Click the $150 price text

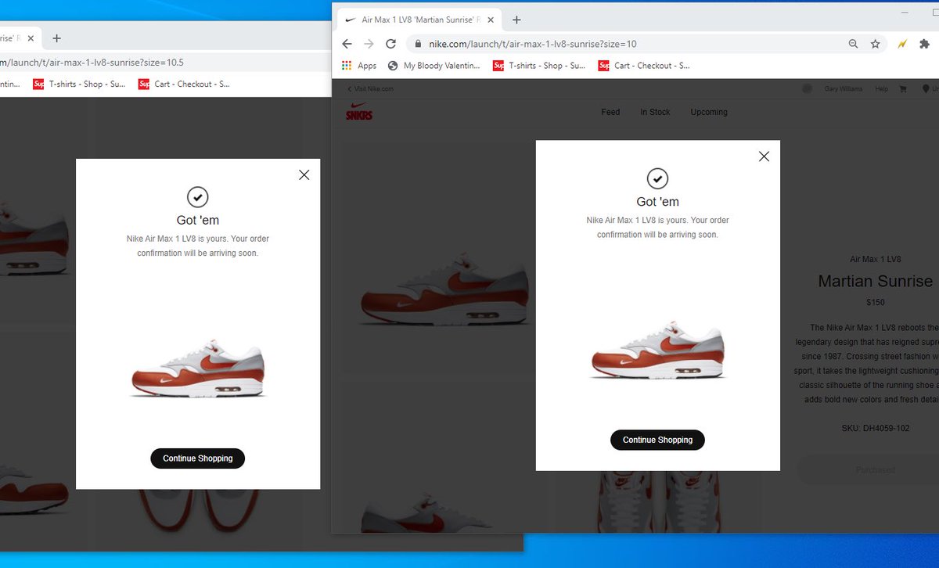[x=875, y=302]
